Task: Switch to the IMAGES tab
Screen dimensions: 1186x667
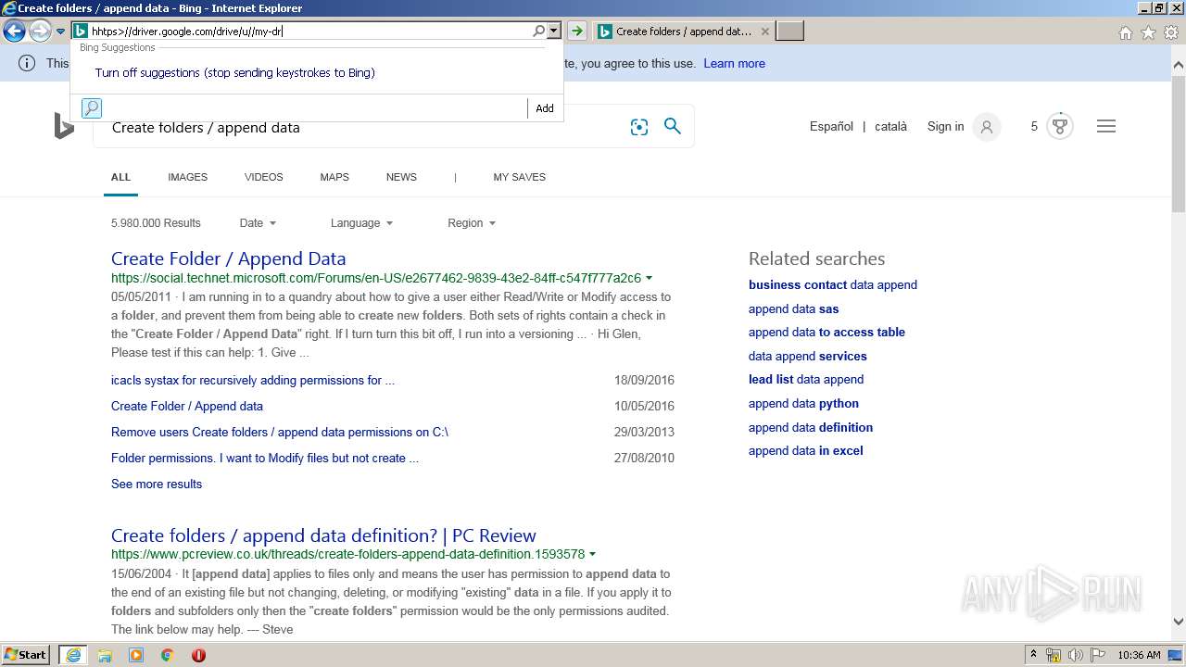Action: coord(187,177)
